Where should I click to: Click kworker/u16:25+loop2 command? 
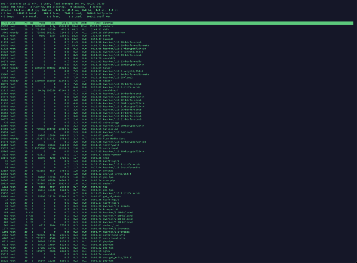point(118,78)
